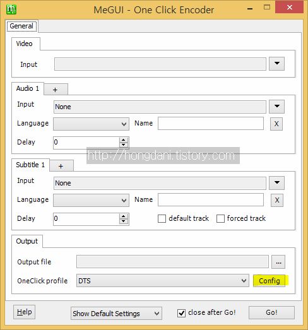Screen dimensions: 308x330
Task: Remove Audio 1 track with X button
Action: click(x=276, y=124)
